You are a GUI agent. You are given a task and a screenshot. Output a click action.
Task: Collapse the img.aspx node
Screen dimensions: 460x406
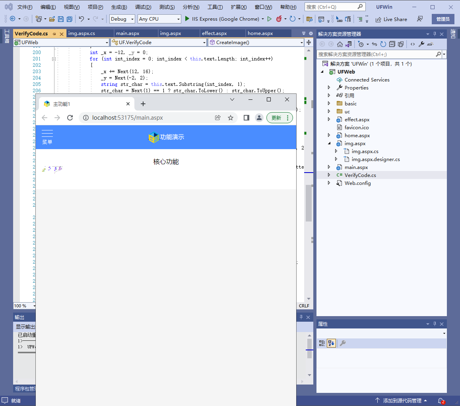pos(329,143)
